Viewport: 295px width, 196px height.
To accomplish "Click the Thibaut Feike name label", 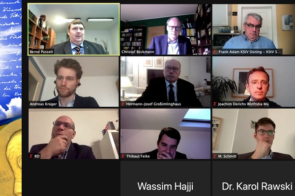I will tap(138, 156).
